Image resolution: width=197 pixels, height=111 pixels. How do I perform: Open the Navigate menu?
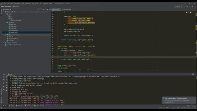(x=17, y=4)
